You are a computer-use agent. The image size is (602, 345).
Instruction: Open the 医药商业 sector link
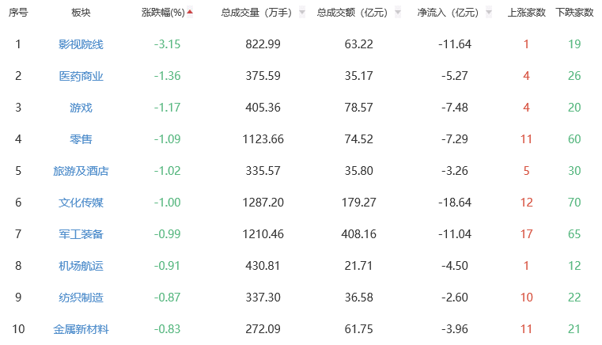[81, 76]
